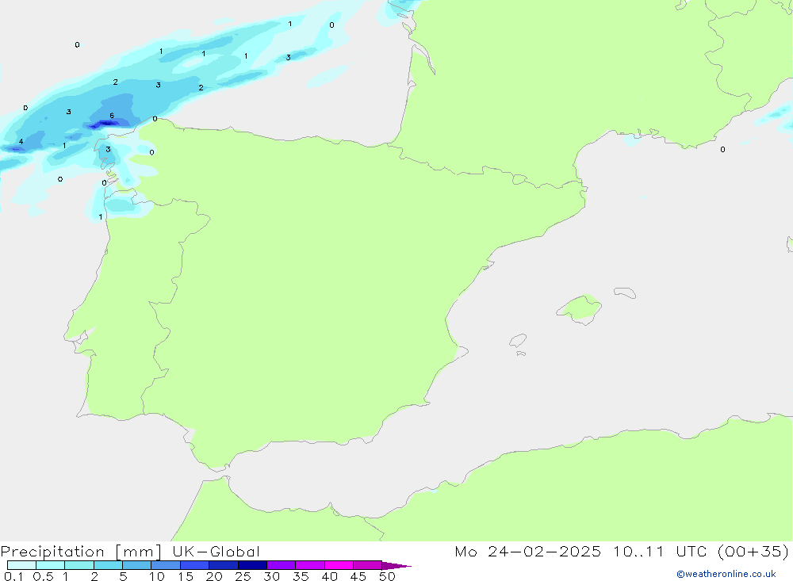Click the 25–30 mm dark navy legend box
Image resolution: width=793 pixels, height=581 pixels.
[252, 565]
